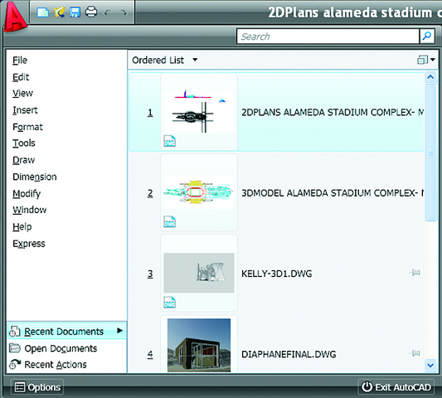Open the Format menu
Viewport: 442px width, 398px height.
pos(27,127)
